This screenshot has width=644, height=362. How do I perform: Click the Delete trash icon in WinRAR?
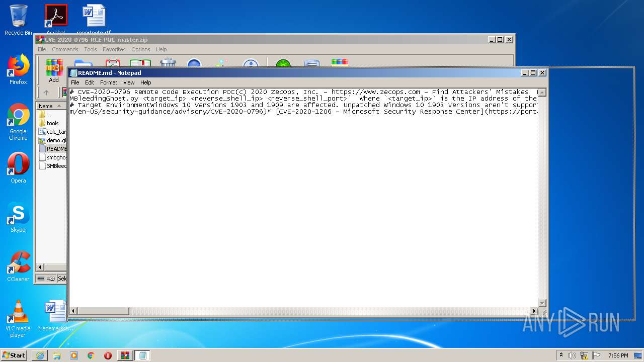point(168,63)
